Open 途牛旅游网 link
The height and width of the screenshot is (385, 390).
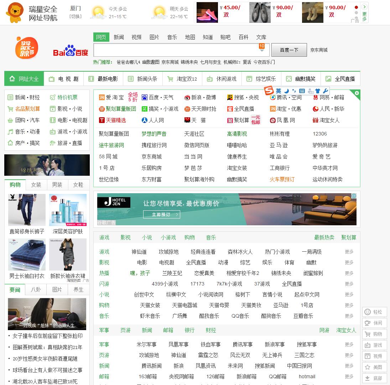[x=111, y=145]
